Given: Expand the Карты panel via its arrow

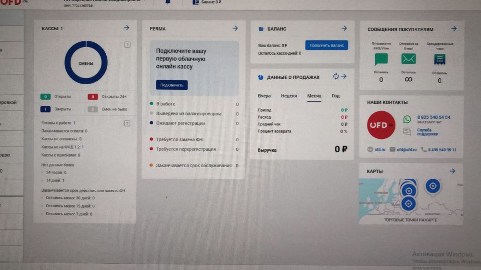Looking at the screenshot, I should 452,171.
